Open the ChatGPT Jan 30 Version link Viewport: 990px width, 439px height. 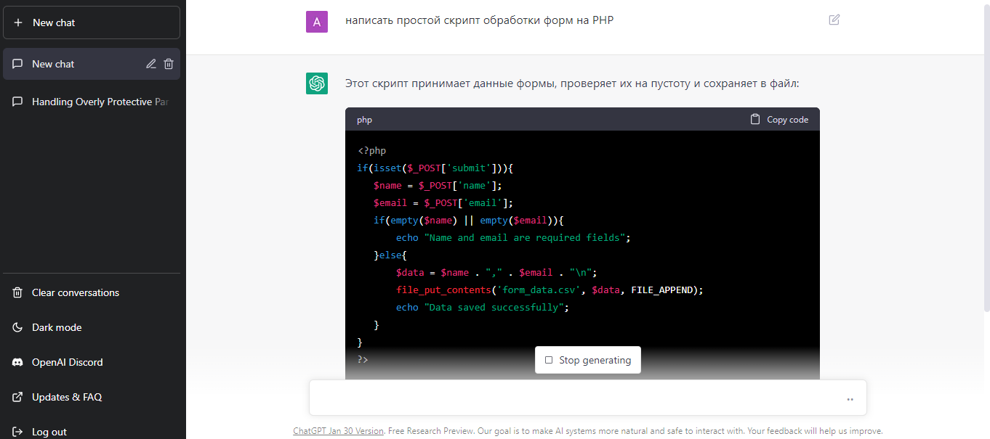[338, 430]
